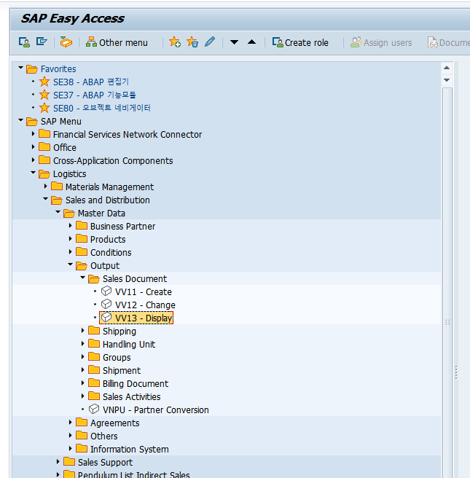
Task: Expand Cross-Application Components folder
Action: click(x=34, y=160)
